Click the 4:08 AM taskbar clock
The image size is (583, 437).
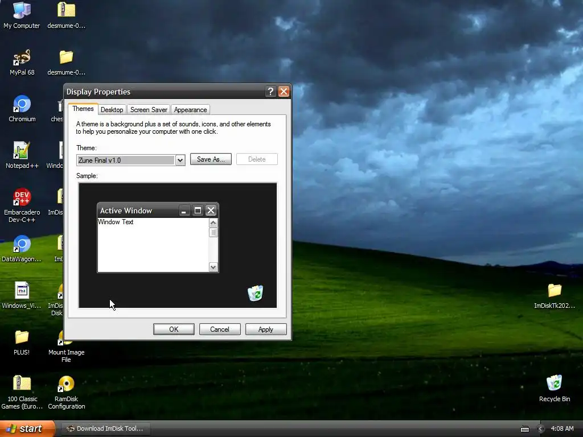[x=562, y=428]
